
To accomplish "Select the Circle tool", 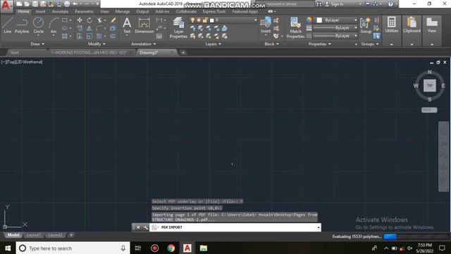I will [38, 25].
